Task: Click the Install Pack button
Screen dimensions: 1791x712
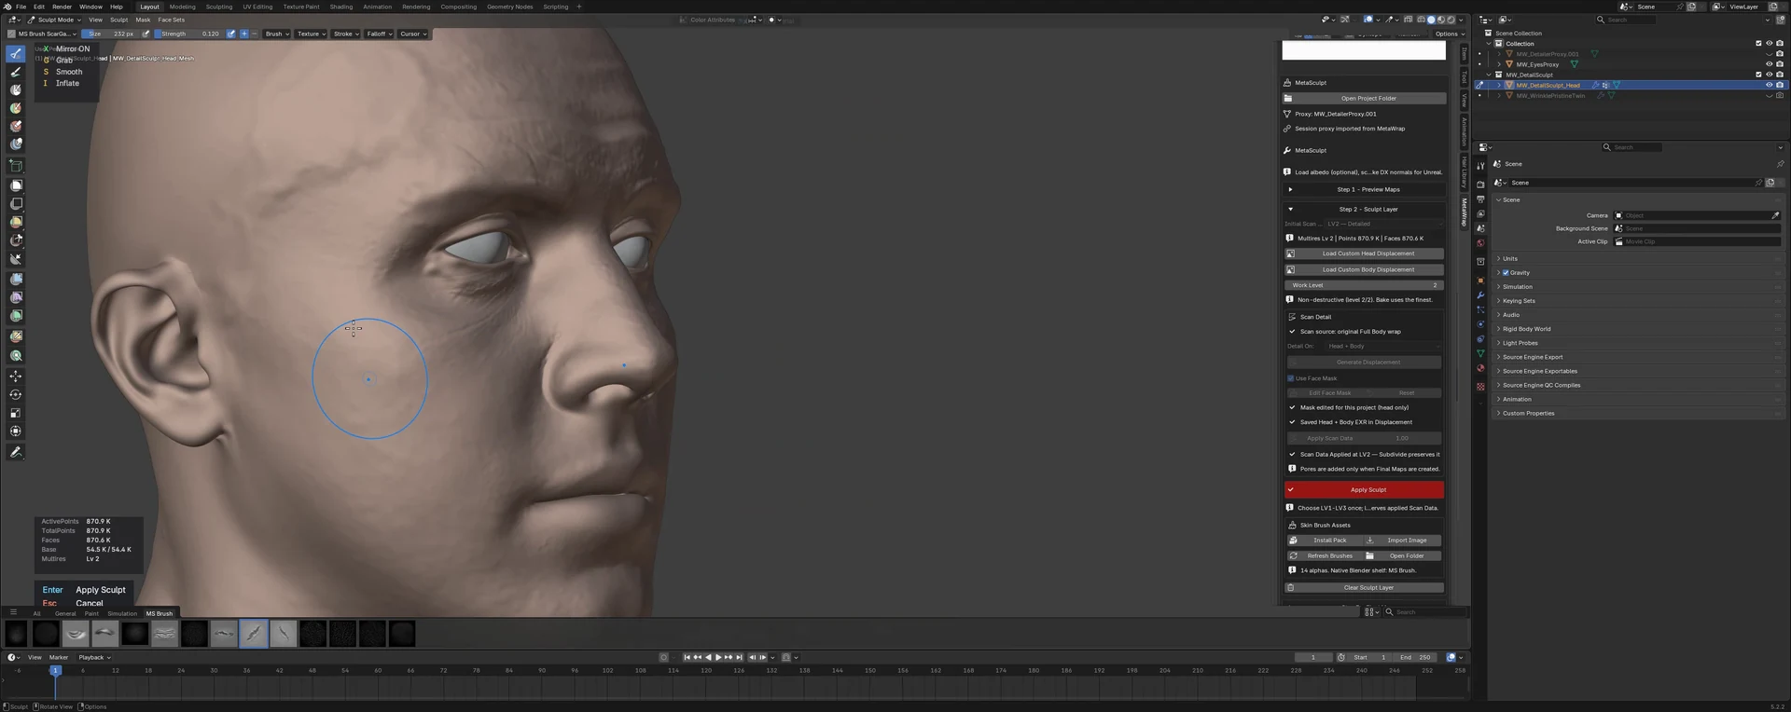Action: point(1324,541)
